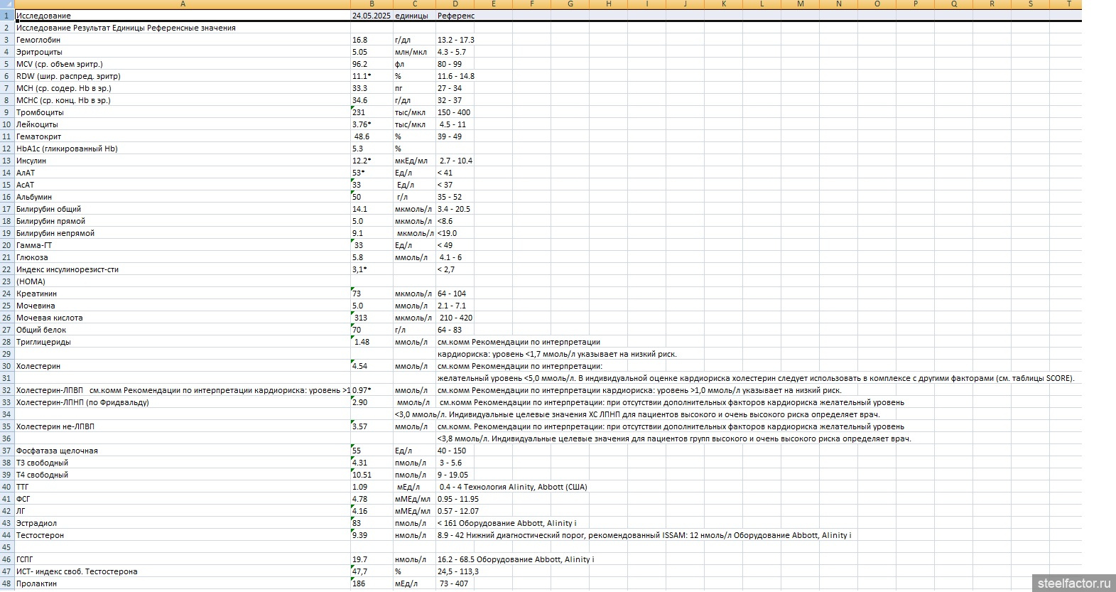The image size is (1116, 592).
Task: Click 'Мочевая кислота' value 313
Action: (372, 318)
